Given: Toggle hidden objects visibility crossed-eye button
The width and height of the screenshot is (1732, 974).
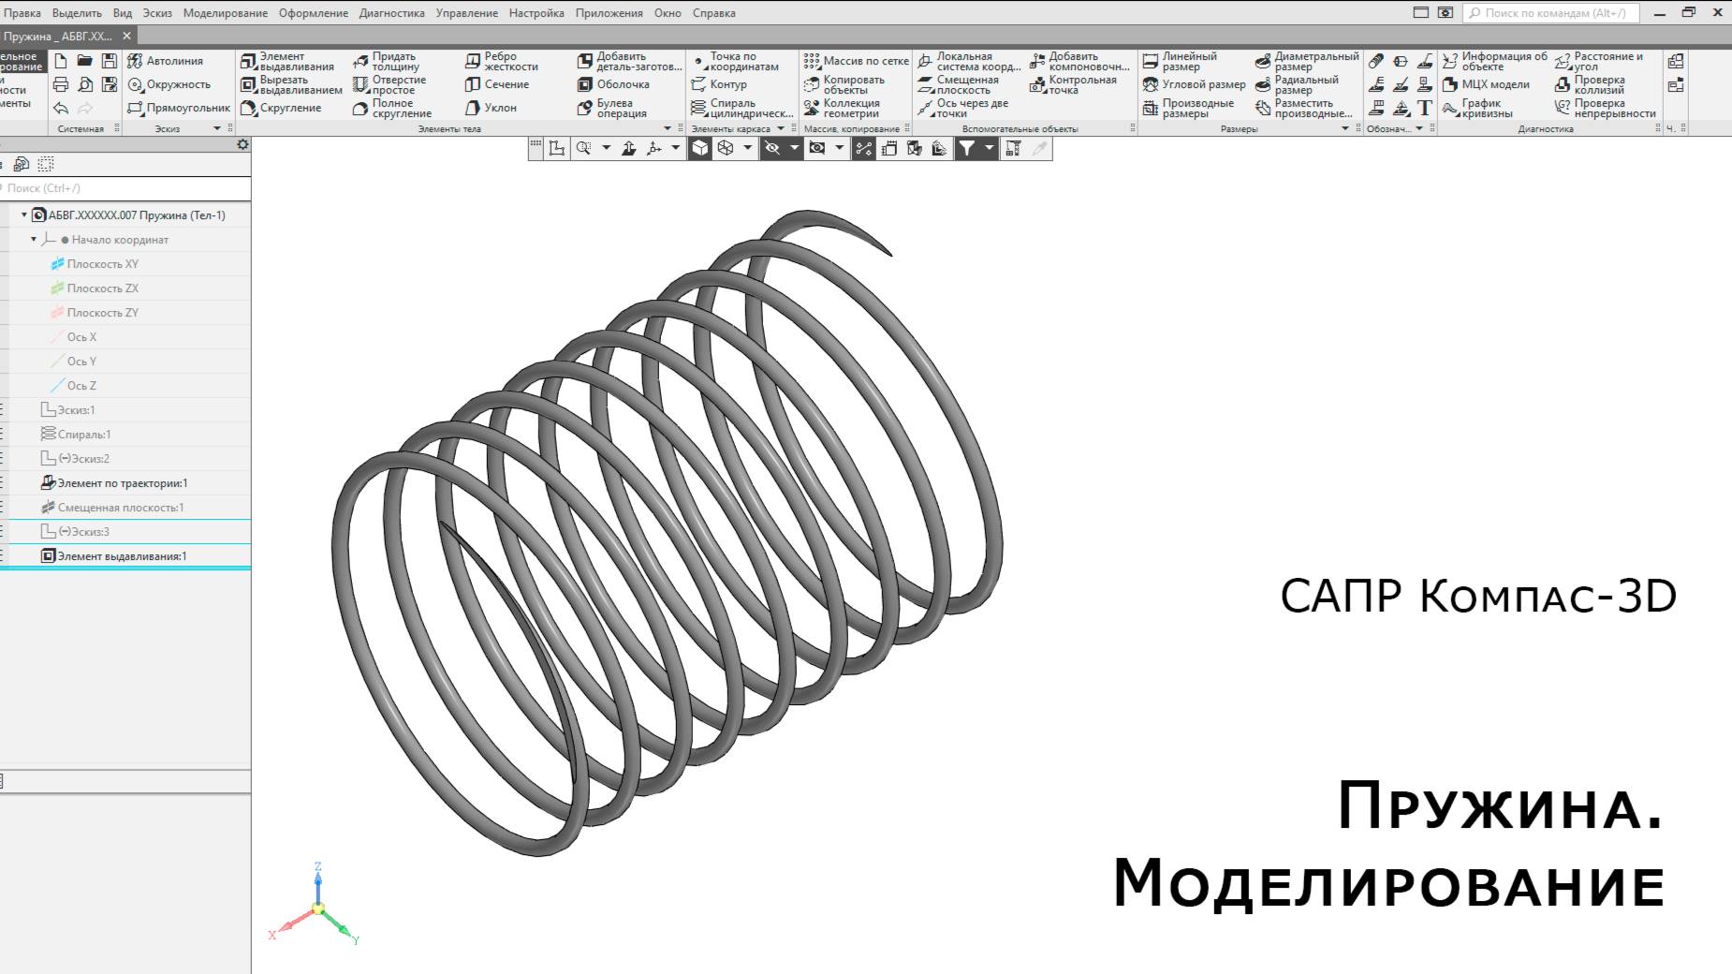Looking at the screenshot, I should pos(772,148).
